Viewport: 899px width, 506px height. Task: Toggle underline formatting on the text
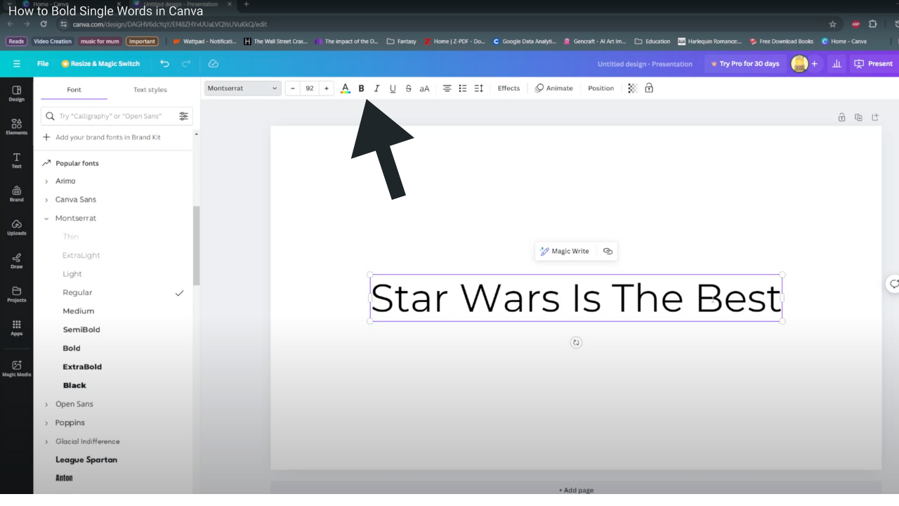click(x=393, y=89)
